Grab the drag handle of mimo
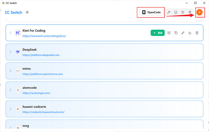The height and width of the screenshot is (132, 209). point(11,71)
